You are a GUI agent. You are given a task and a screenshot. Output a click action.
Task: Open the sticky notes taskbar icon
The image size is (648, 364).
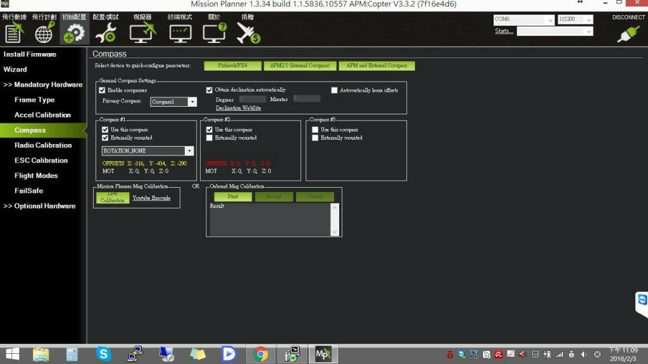click(x=197, y=354)
